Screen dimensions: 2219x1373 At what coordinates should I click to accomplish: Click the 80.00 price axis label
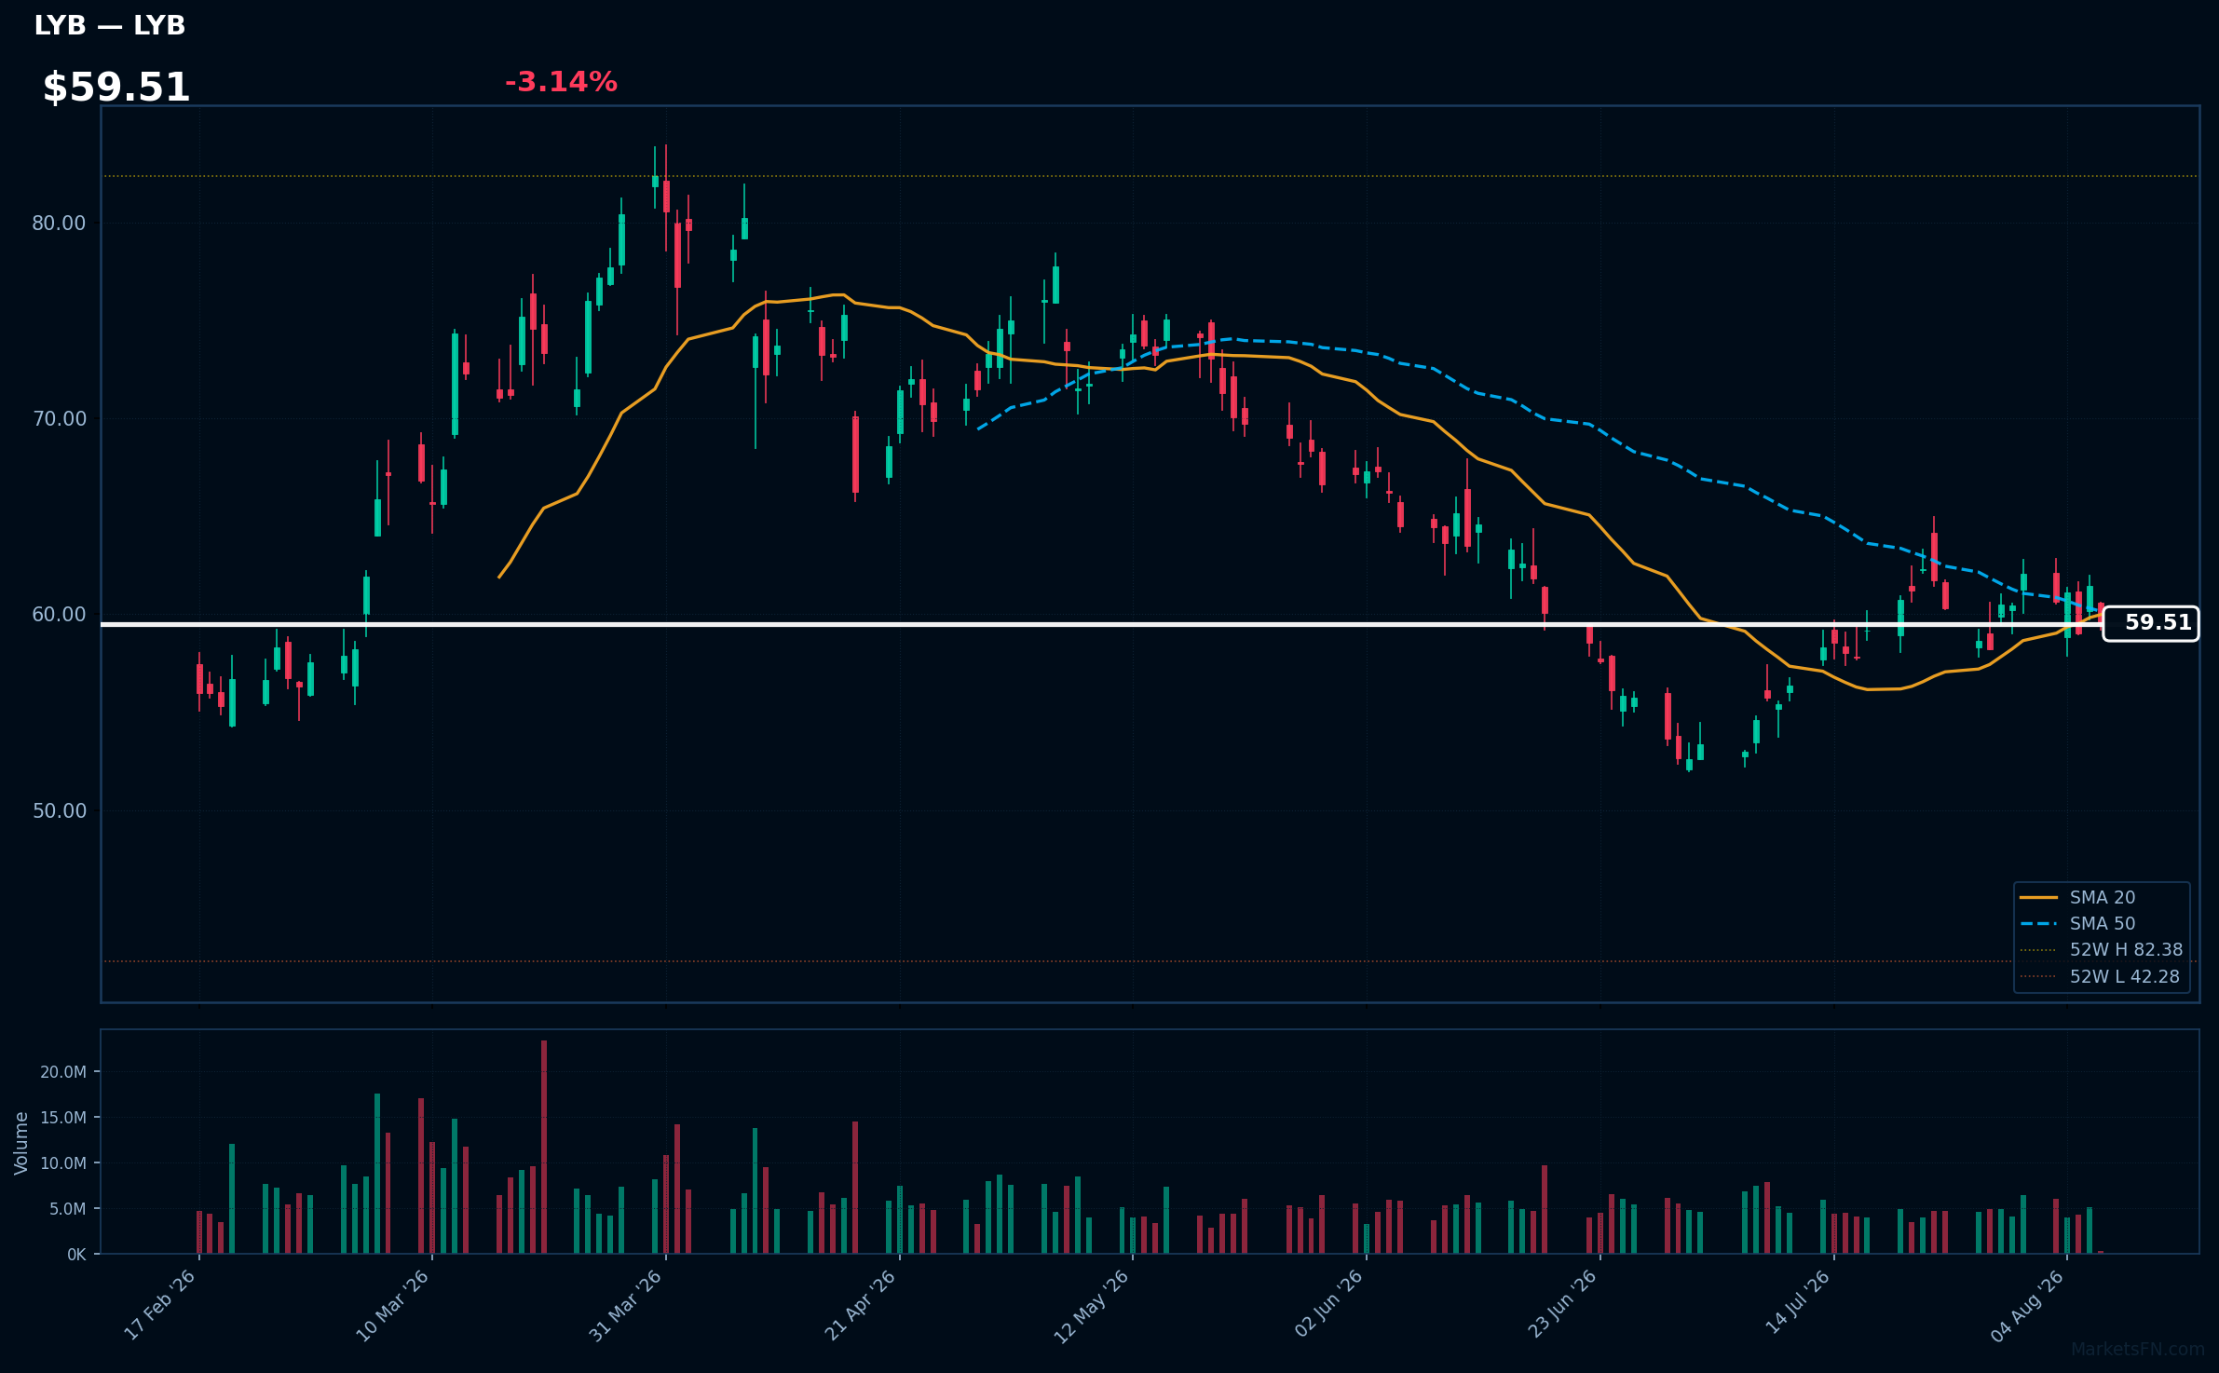59,224
